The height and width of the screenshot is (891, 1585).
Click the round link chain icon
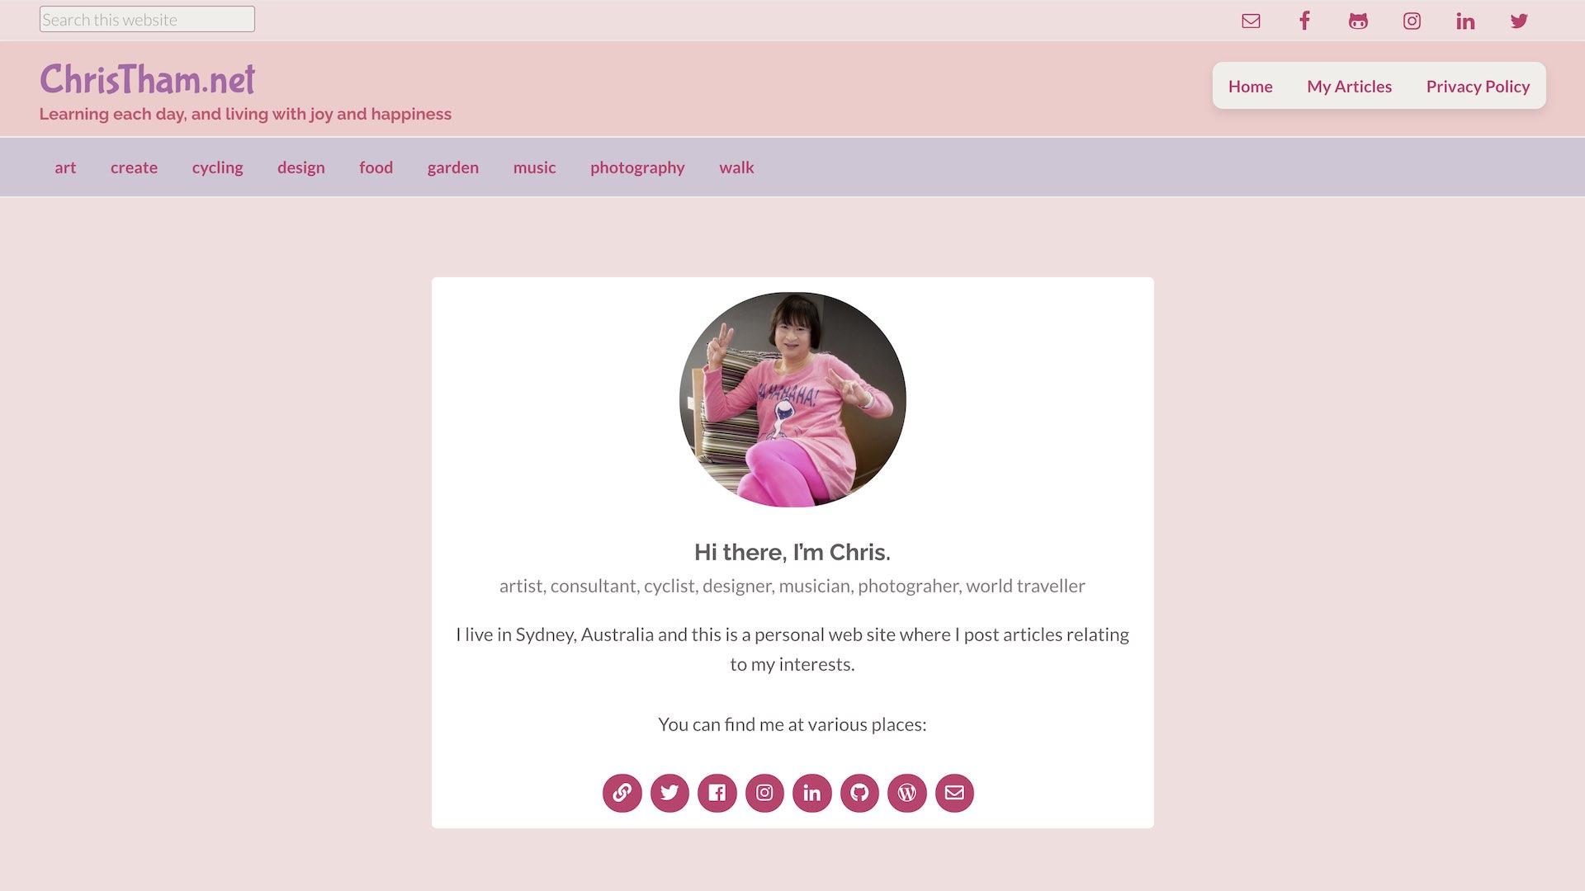(622, 793)
